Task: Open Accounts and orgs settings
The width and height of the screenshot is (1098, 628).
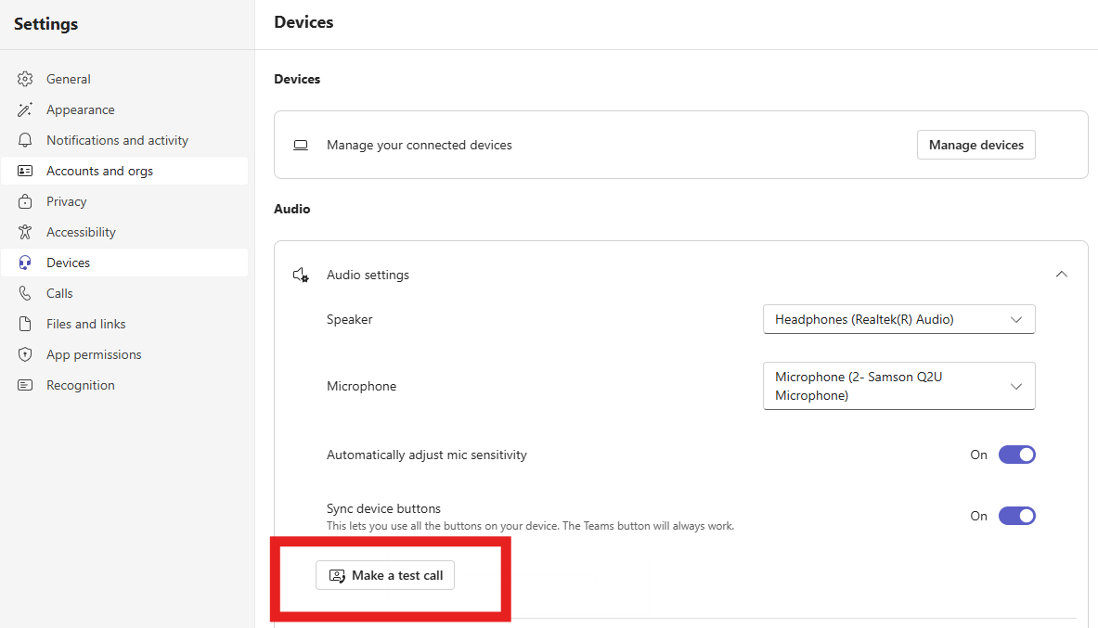Action: [99, 171]
